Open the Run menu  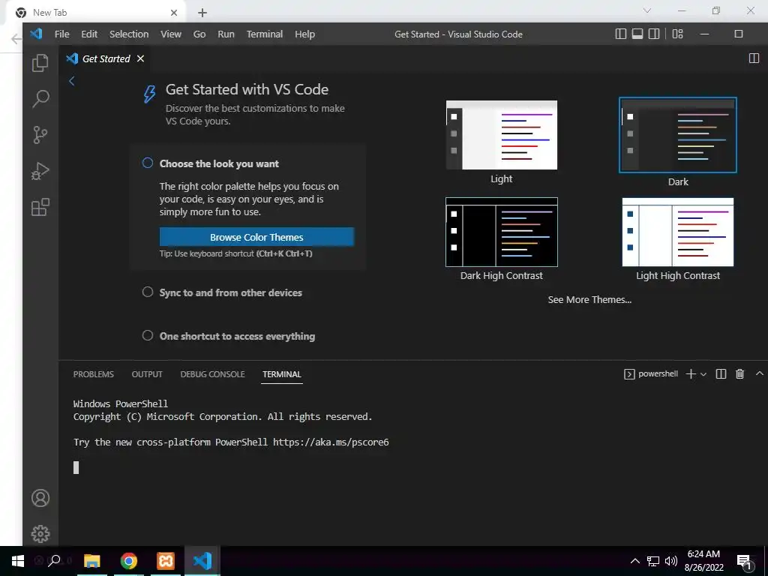[226, 34]
